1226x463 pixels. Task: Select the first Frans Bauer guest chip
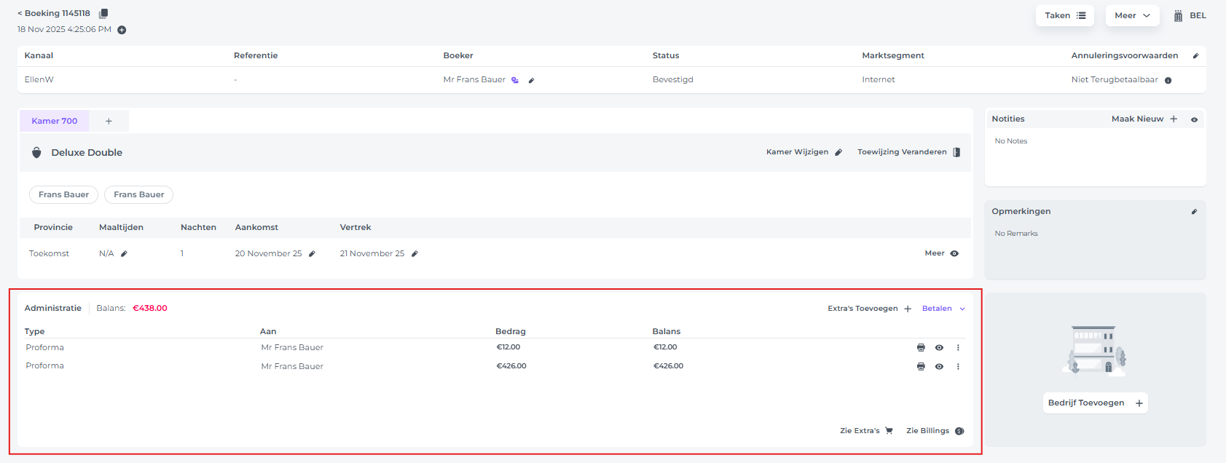click(x=63, y=195)
